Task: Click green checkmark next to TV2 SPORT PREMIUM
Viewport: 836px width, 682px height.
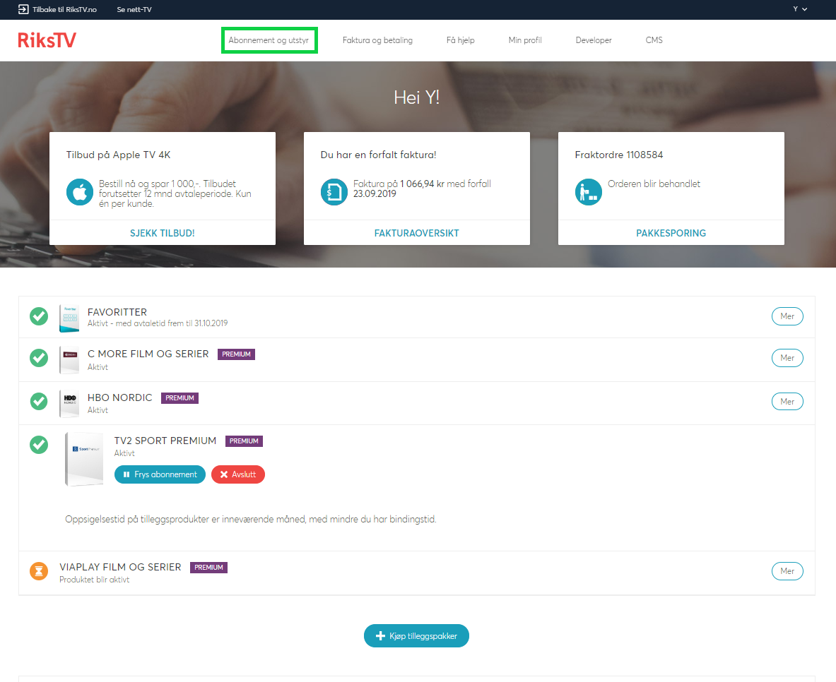Action: [x=39, y=444]
